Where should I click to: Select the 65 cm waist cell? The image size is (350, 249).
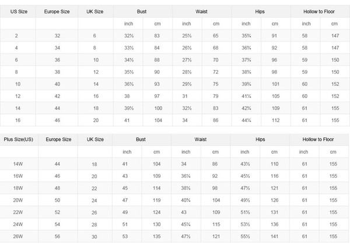coord(216,37)
